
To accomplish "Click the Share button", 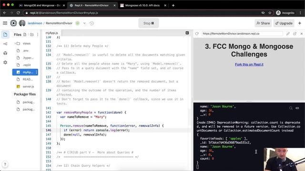I will pos(263,23).
